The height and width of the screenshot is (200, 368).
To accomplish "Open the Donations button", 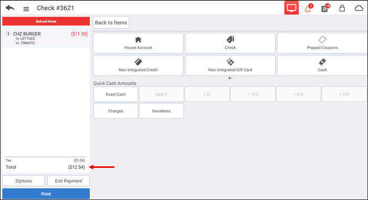I will (161, 111).
